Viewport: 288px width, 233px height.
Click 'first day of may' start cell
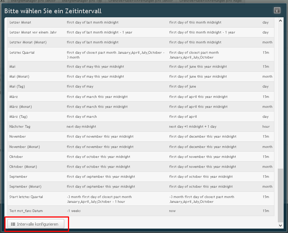tap(80, 87)
